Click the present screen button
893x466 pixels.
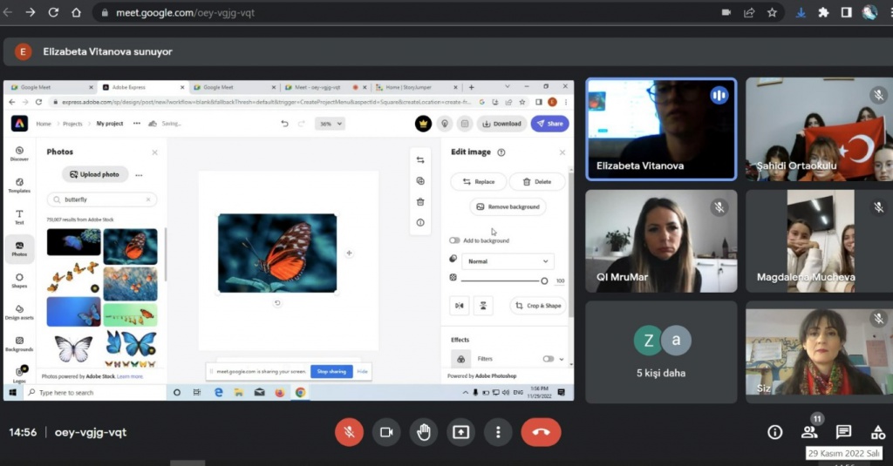coord(460,432)
